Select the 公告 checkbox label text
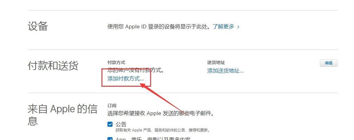 [121, 124]
